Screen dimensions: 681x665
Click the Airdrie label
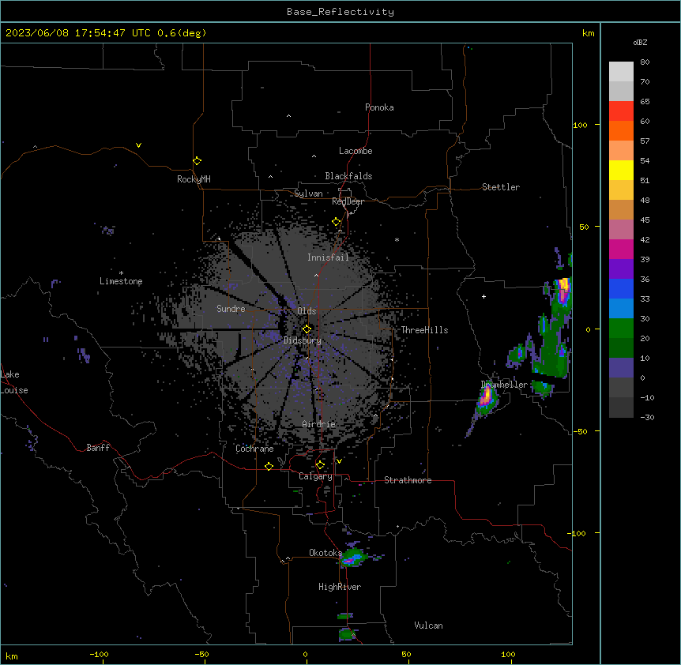[x=319, y=424]
